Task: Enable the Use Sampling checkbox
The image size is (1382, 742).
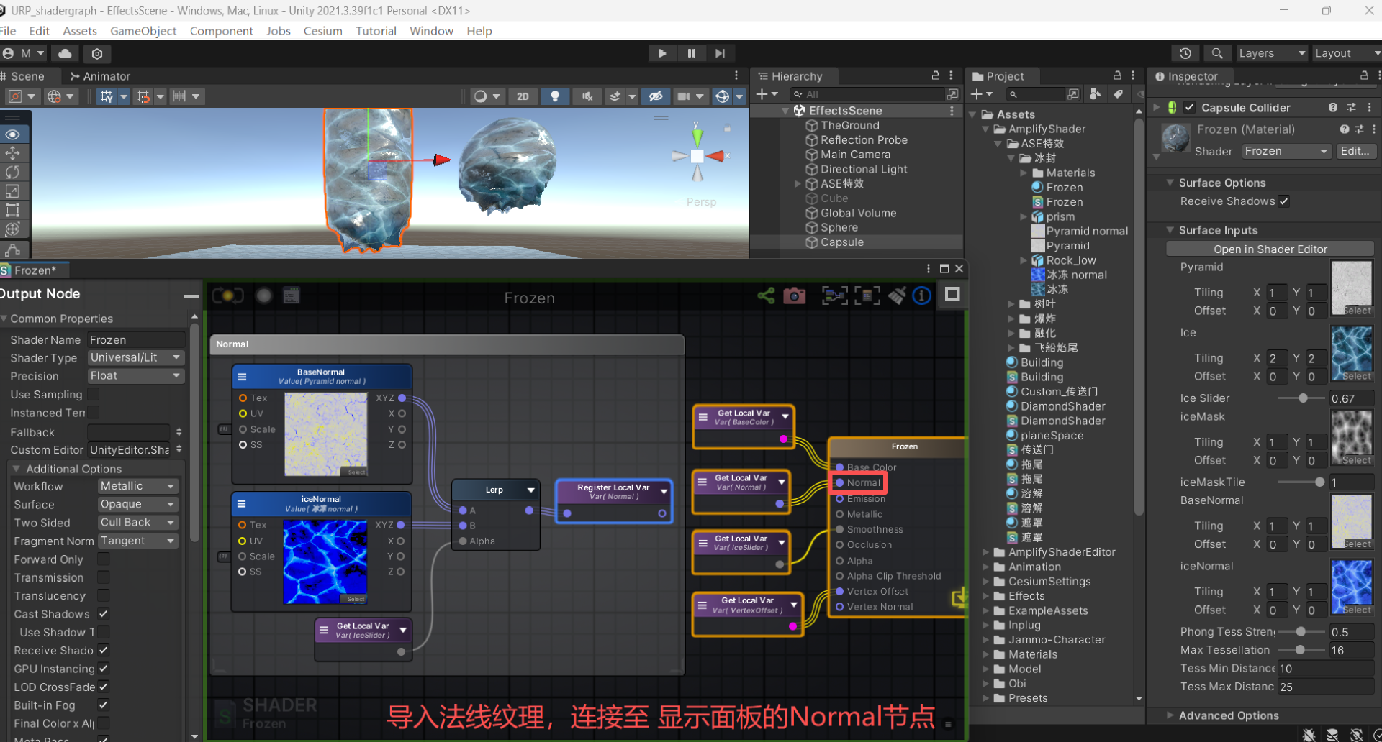Action: point(94,394)
